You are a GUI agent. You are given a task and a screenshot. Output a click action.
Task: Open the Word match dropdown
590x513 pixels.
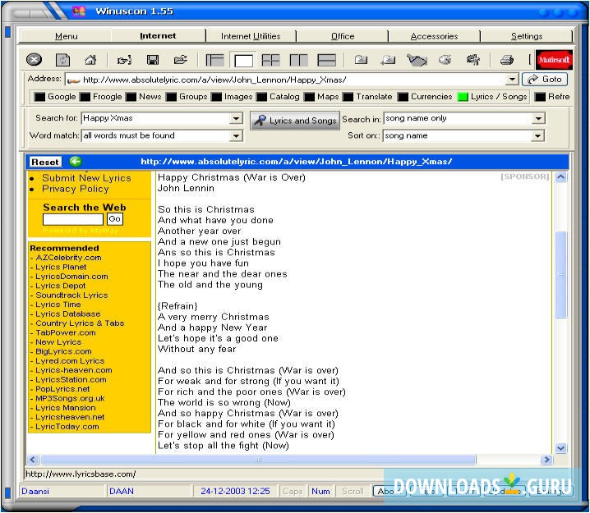pos(236,135)
